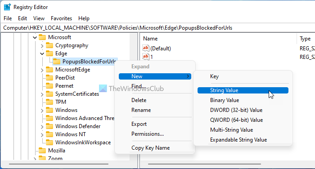Click the TPM folder icon

[x=49, y=102]
